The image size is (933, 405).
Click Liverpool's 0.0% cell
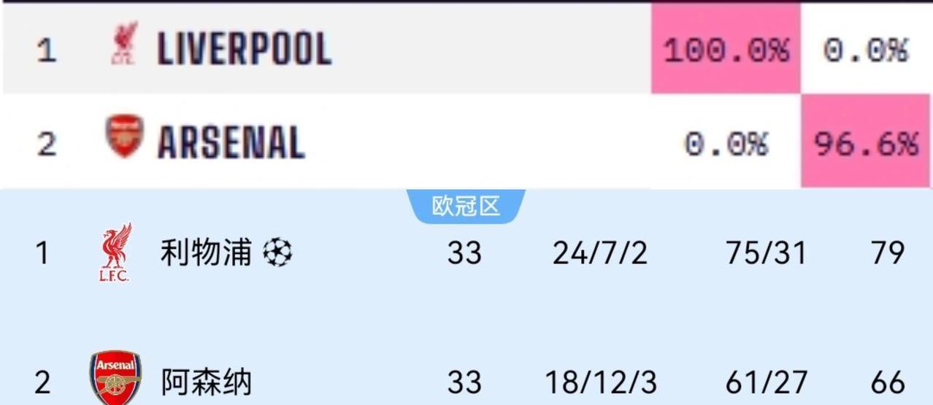867,50
